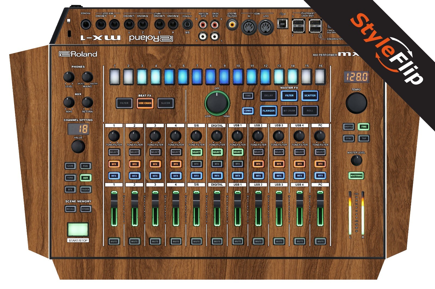
Task: Click the TEMPO dial
Action: (356, 103)
